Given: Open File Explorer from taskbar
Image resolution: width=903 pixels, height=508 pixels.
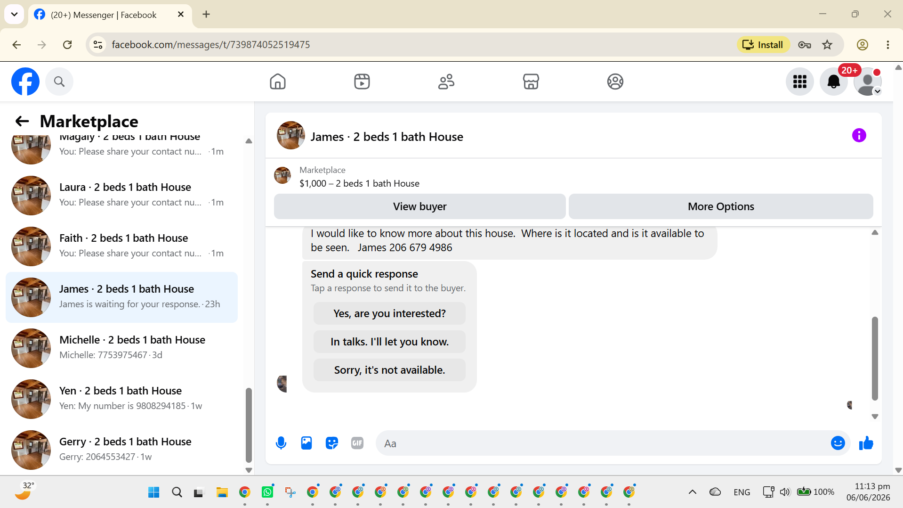Looking at the screenshot, I should 222,492.
